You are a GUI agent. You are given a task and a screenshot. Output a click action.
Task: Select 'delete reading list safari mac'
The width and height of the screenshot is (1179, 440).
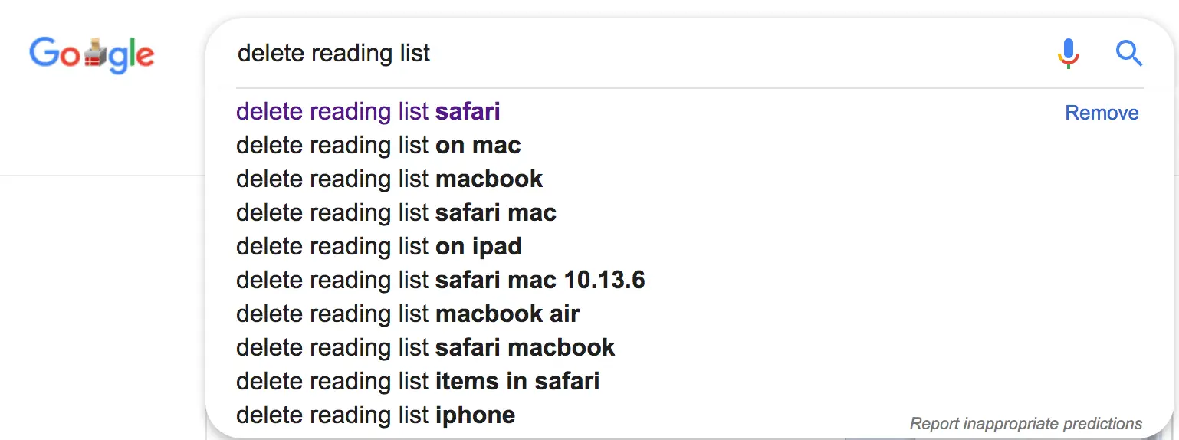coord(396,212)
